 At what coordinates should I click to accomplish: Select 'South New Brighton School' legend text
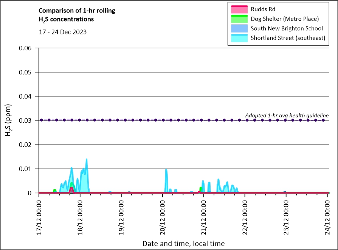click(x=287, y=28)
